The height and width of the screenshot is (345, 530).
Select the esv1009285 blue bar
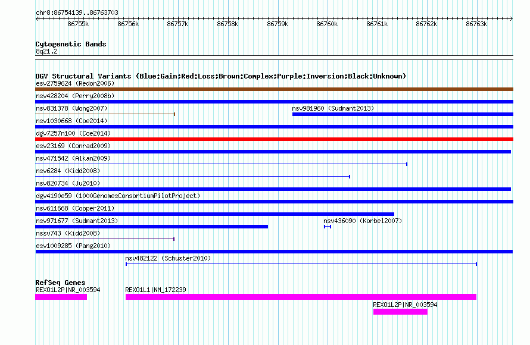pos(274,252)
